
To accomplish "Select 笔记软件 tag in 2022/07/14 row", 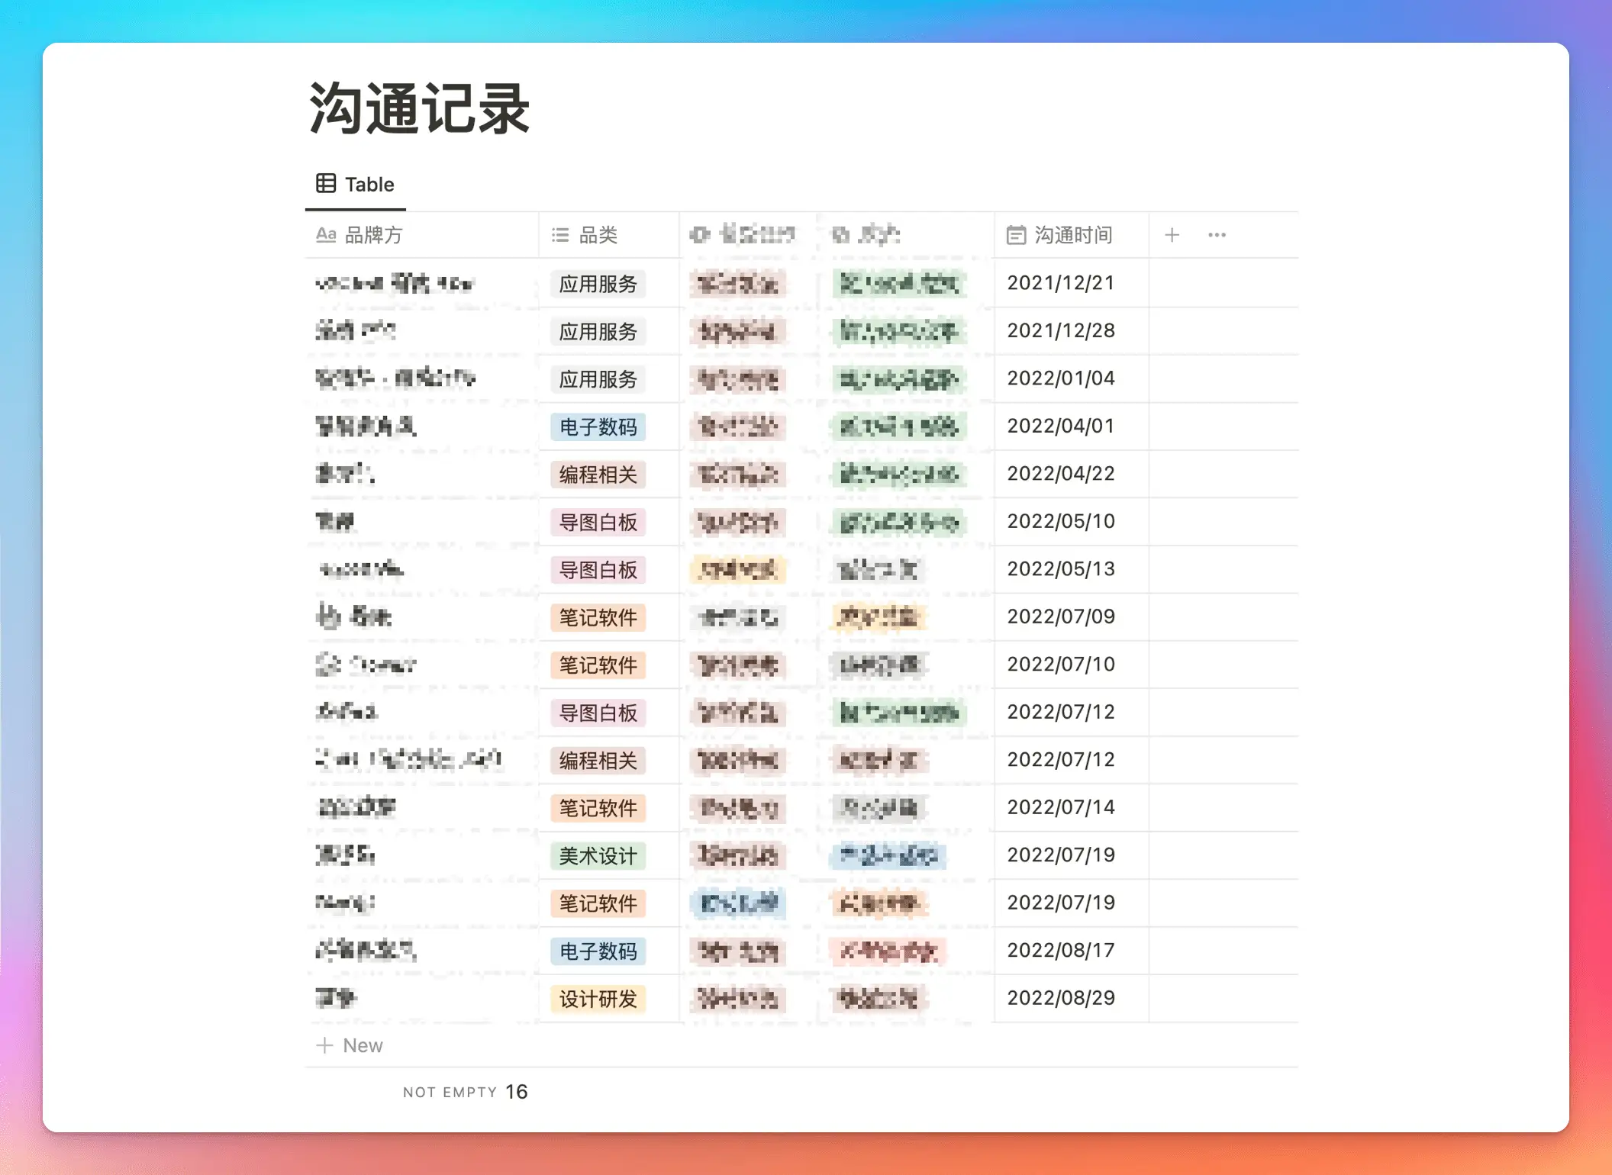I will click(598, 808).
